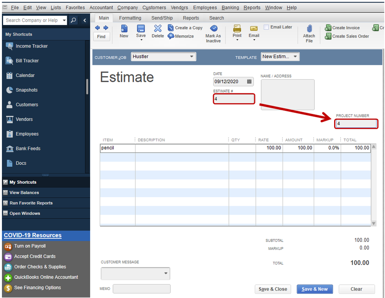Click See Financing Options link

tap(37, 288)
